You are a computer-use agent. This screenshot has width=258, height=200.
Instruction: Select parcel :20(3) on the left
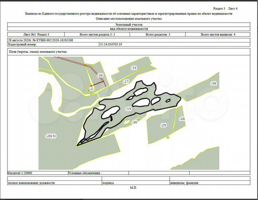pyautogui.click(x=50, y=136)
